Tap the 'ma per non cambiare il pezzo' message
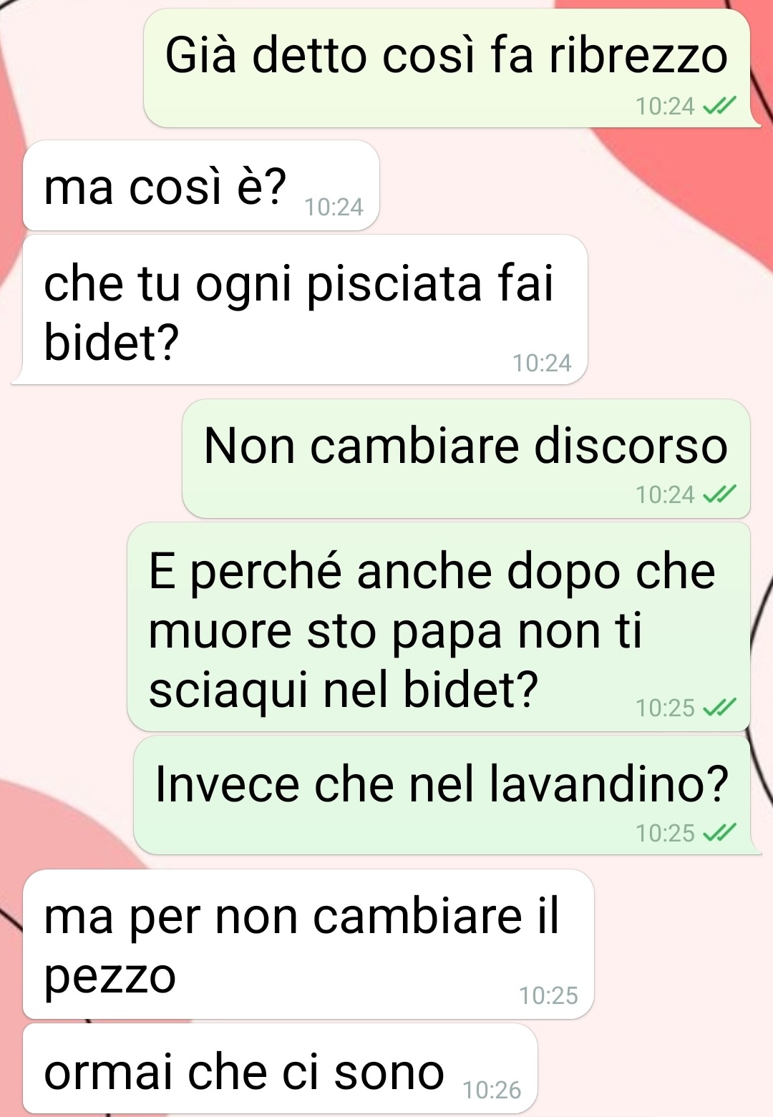773x1117 pixels. pyautogui.click(x=308, y=945)
